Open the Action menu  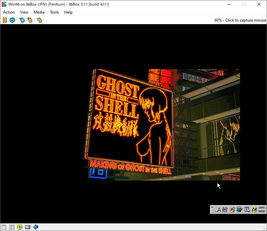[9, 12]
